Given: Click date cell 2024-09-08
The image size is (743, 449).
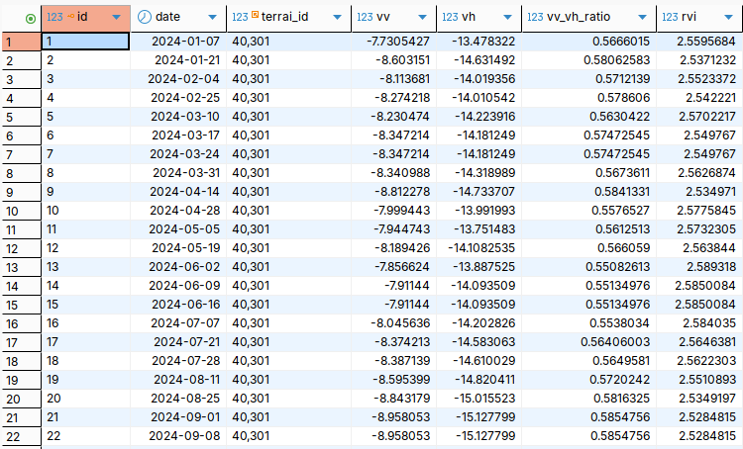Looking at the screenshot, I should coord(178,436).
